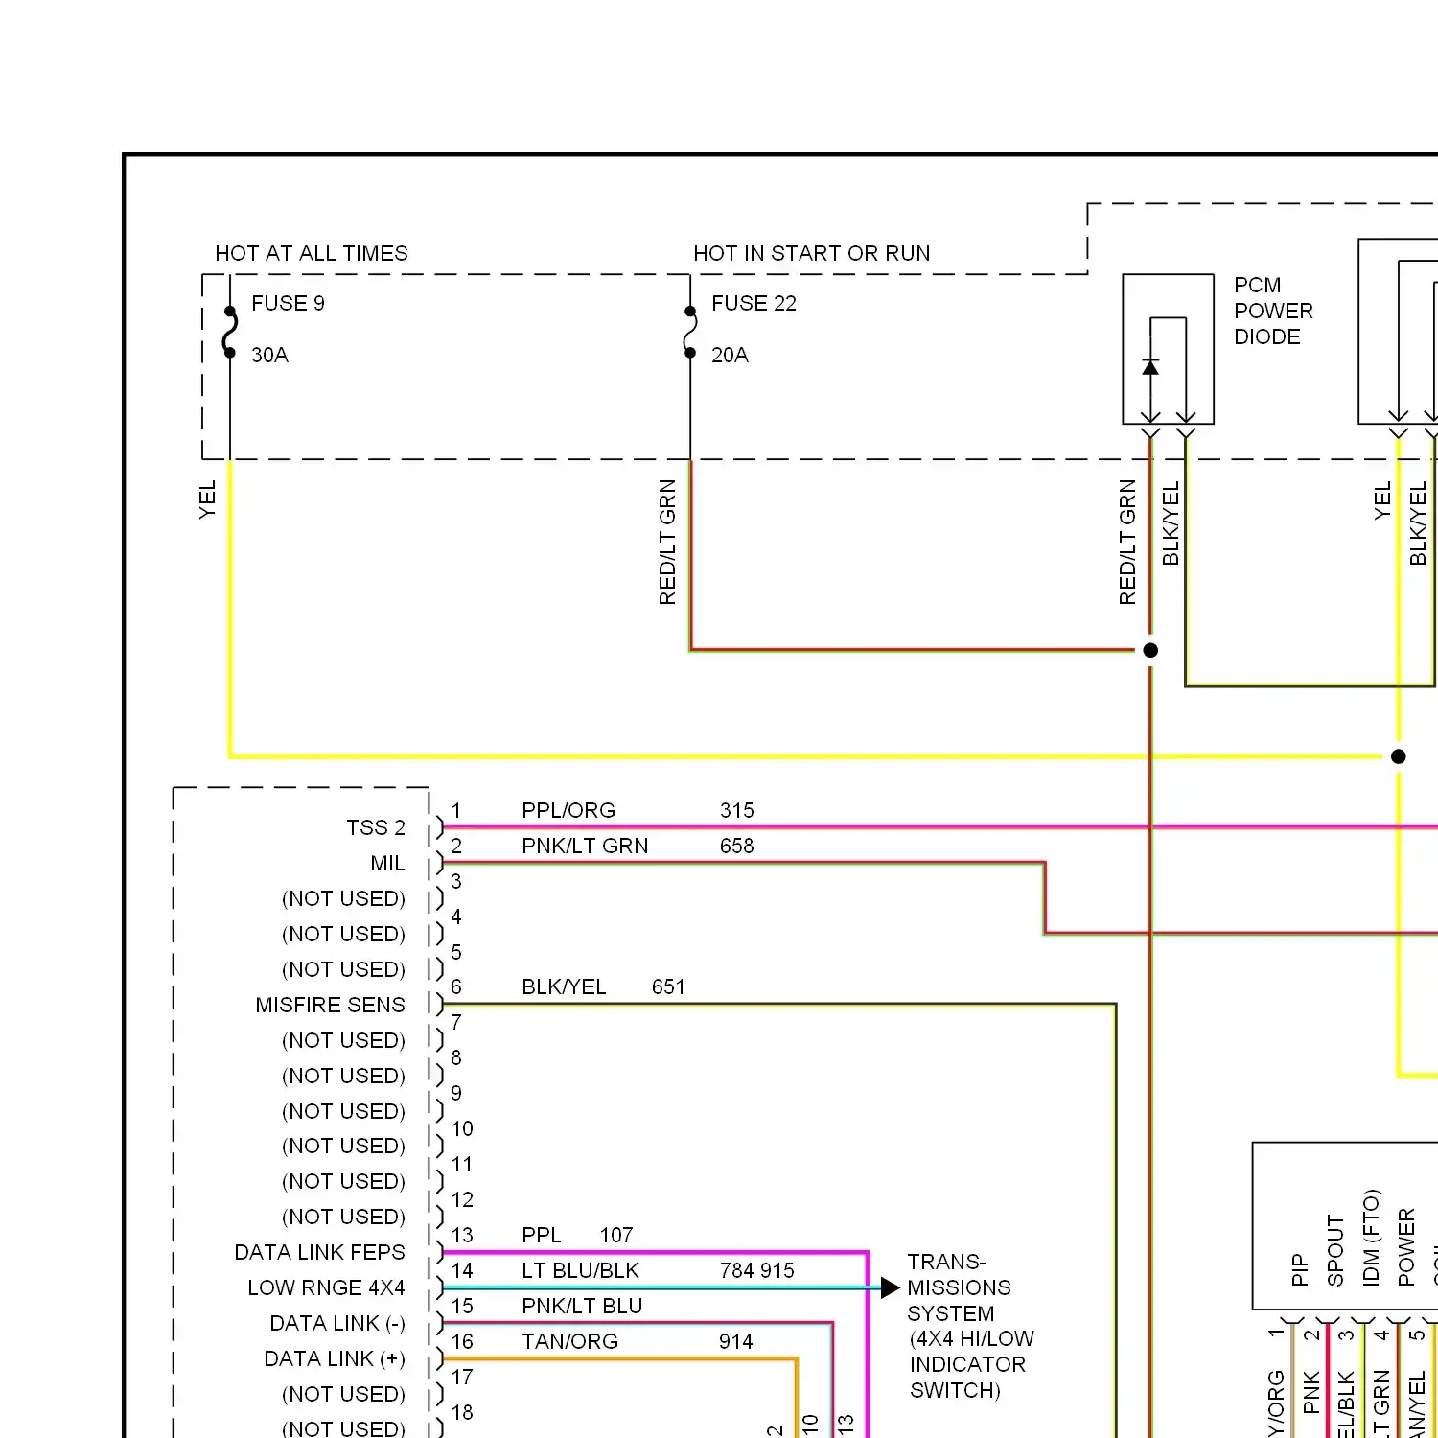
Task: Click the HOT IN START OR RUN label
Action: coord(812,253)
